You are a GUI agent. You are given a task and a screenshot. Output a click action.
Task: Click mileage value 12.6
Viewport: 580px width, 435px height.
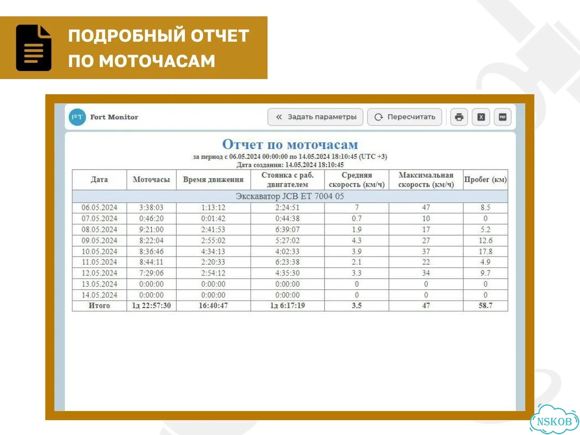pos(485,240)
